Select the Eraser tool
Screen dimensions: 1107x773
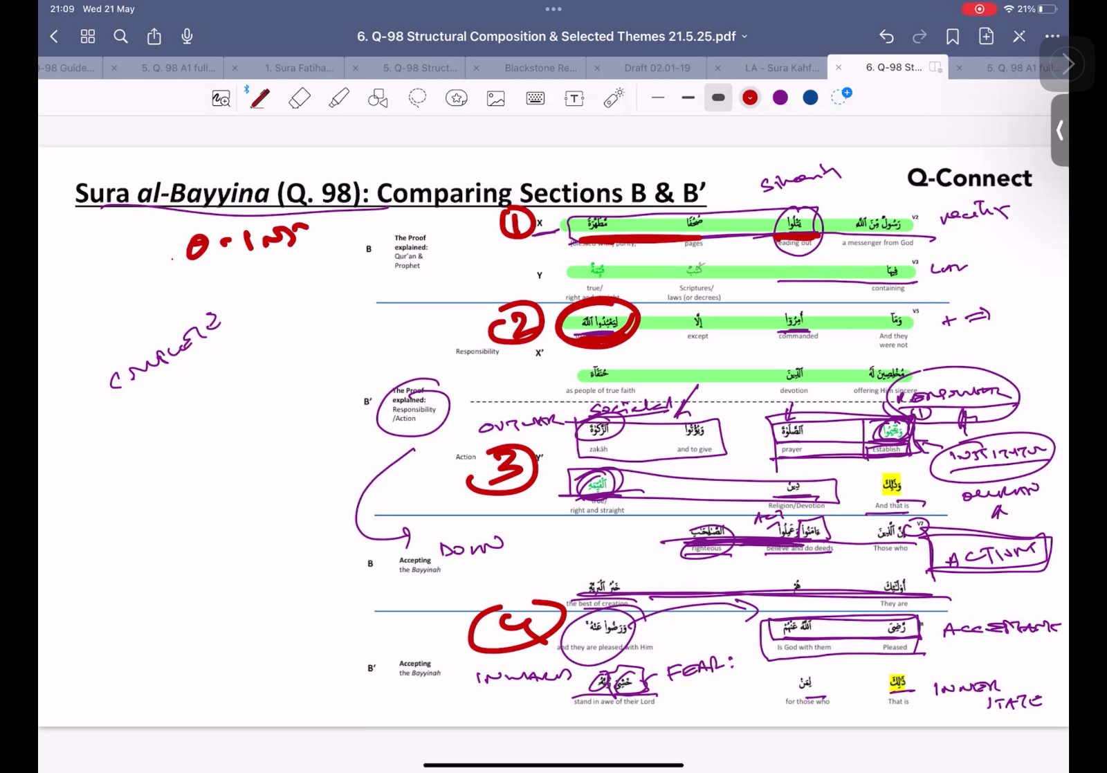coord(300,98)
